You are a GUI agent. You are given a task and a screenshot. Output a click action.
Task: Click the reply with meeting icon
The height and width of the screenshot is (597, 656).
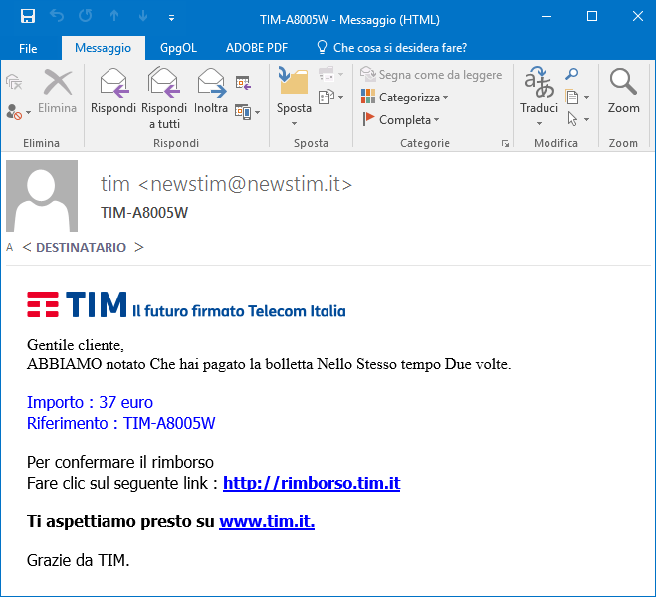[243, 83]
